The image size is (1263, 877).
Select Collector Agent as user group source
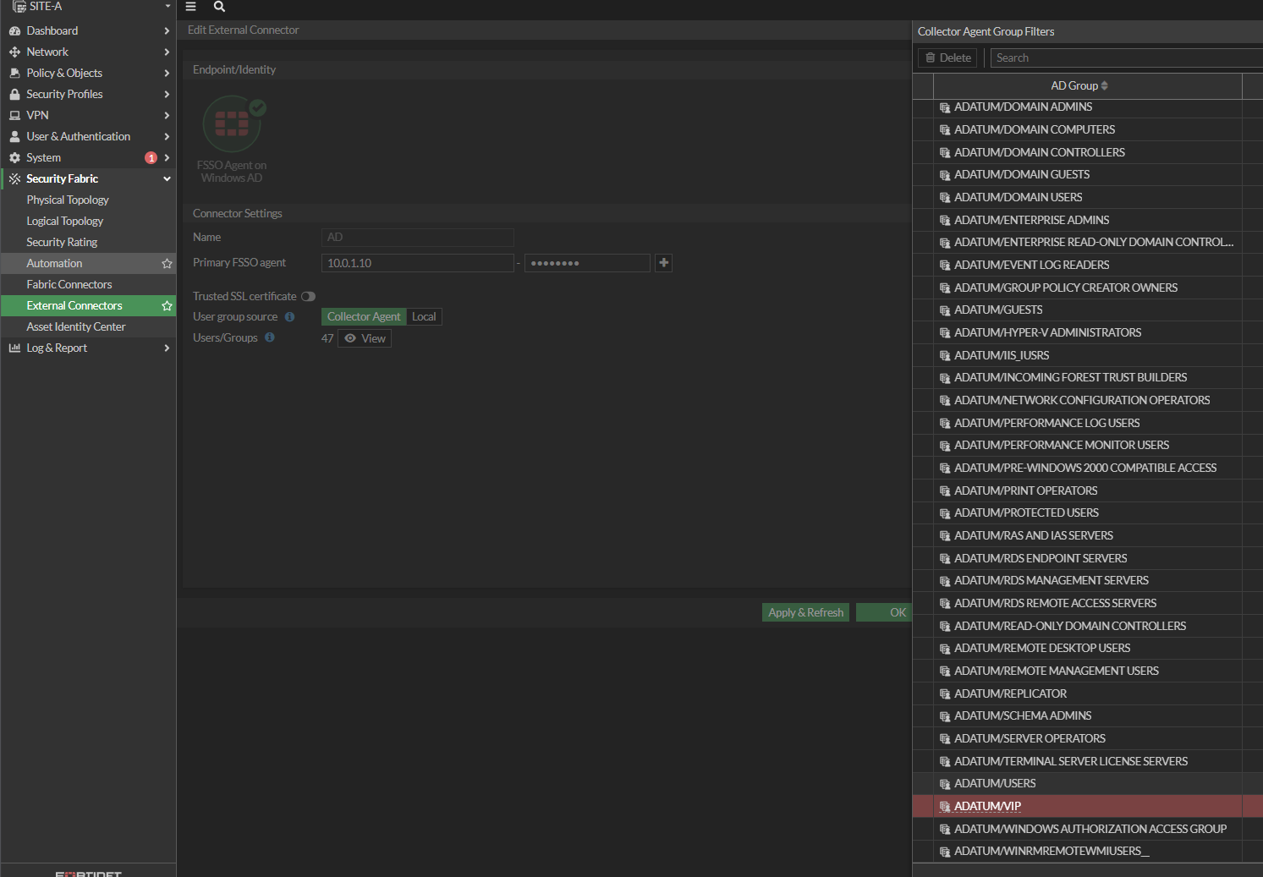[364, 317]
